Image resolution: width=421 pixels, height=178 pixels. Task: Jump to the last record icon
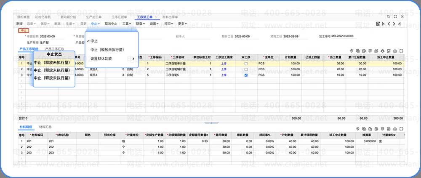399,24
